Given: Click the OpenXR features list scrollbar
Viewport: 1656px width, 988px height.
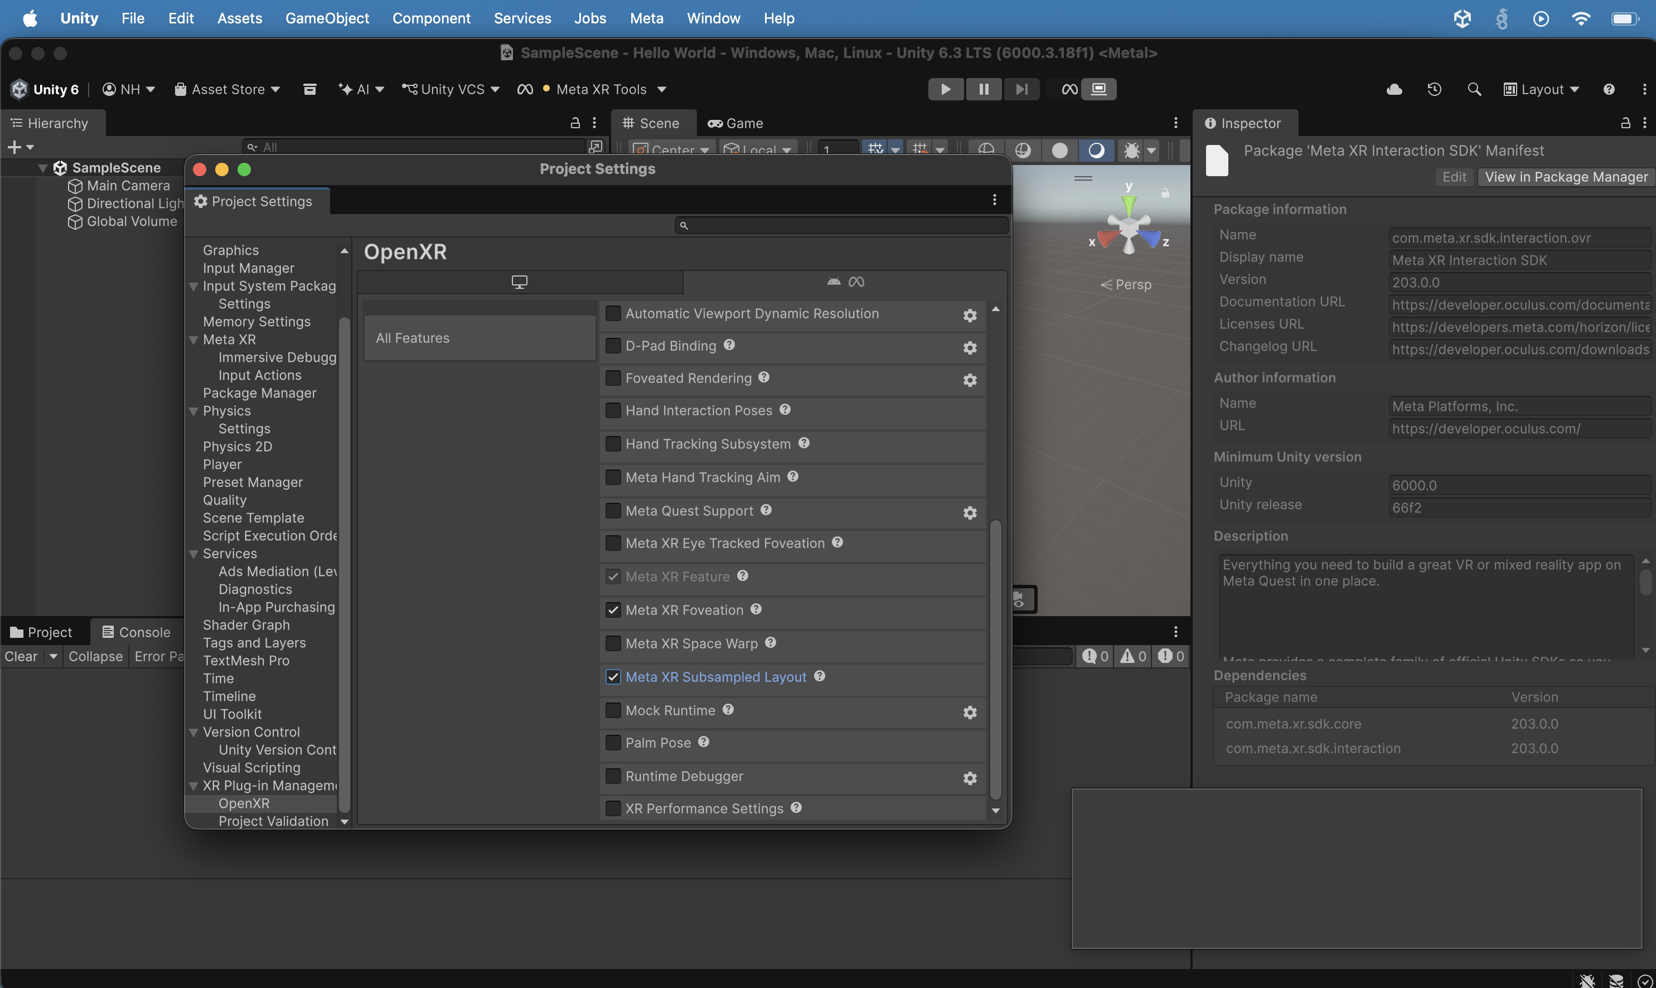Looking at the screenshot, I should tap(996, 659).
